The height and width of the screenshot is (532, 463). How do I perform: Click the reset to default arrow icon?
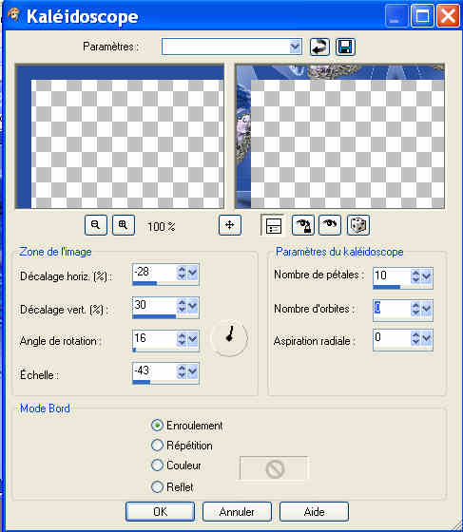(319, 47)
